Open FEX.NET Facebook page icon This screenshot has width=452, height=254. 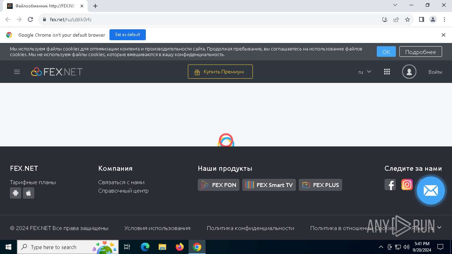point(390,185)
